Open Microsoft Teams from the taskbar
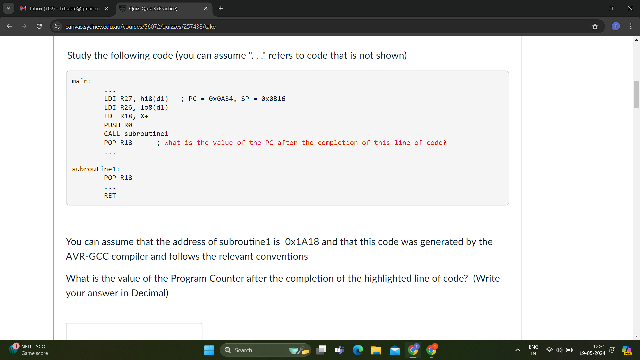The image size is (640, 360). [x=339, y=350]
